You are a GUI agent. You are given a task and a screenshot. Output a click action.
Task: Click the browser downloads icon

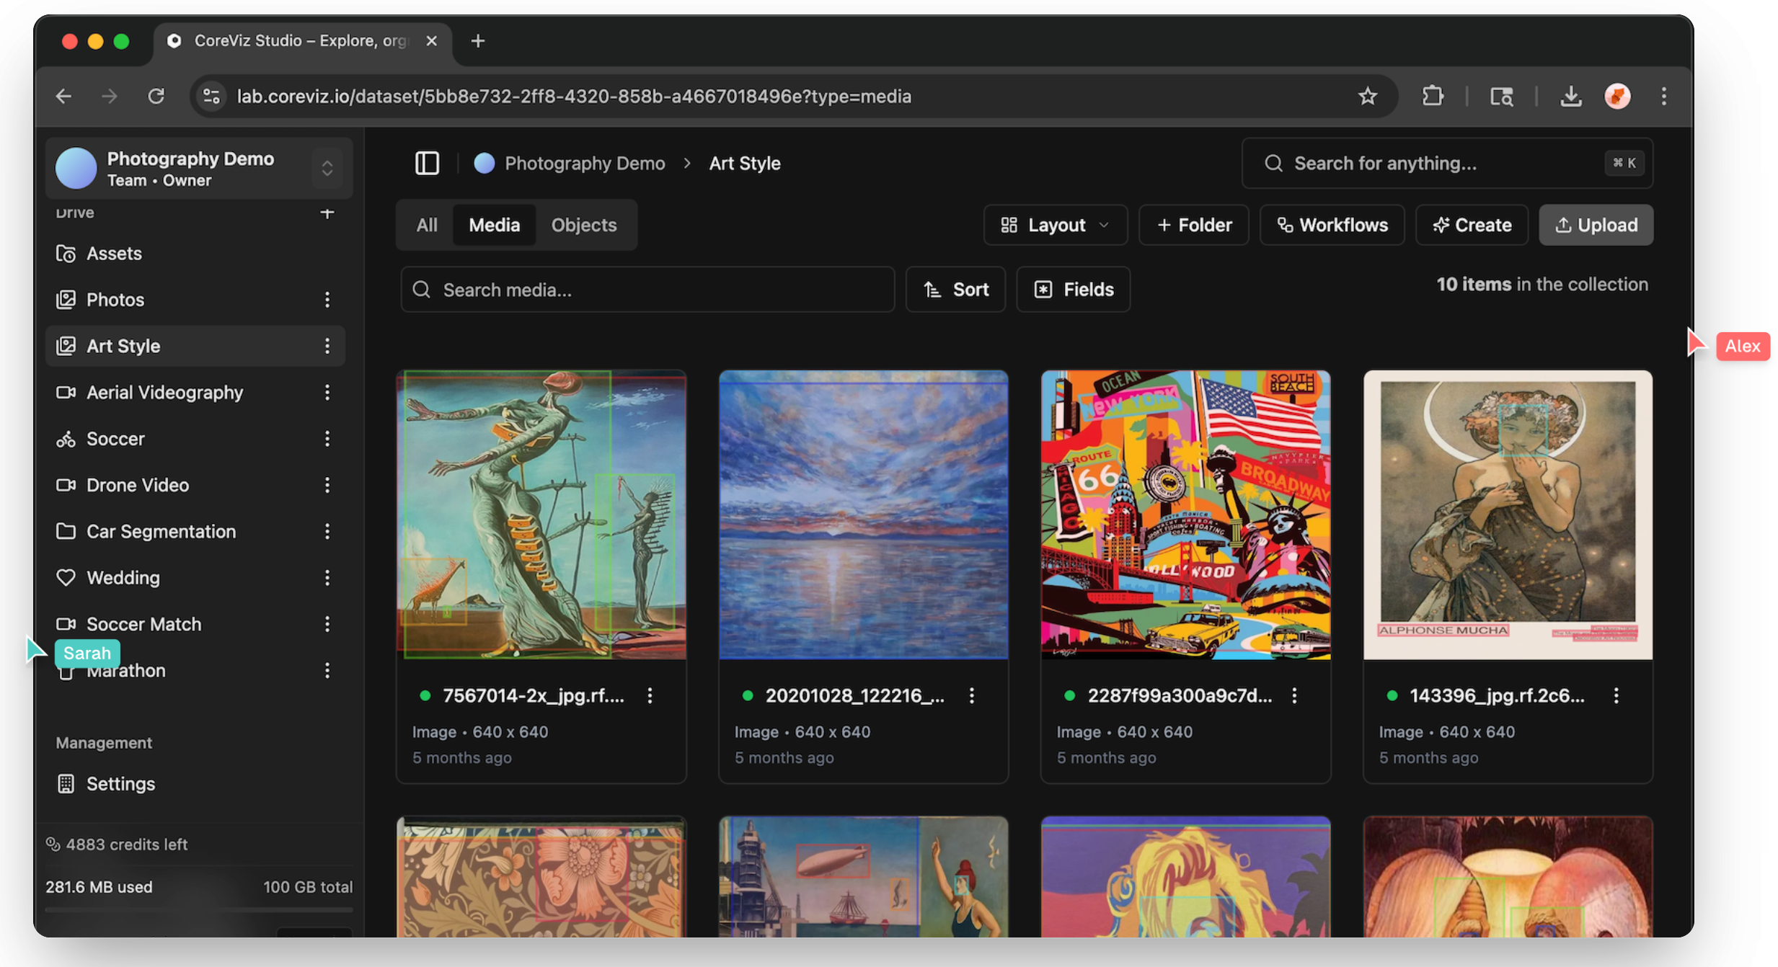[1570, 96]
